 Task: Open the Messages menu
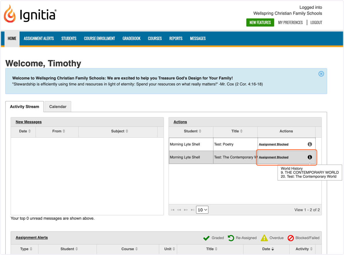click(x=198, y=38)
